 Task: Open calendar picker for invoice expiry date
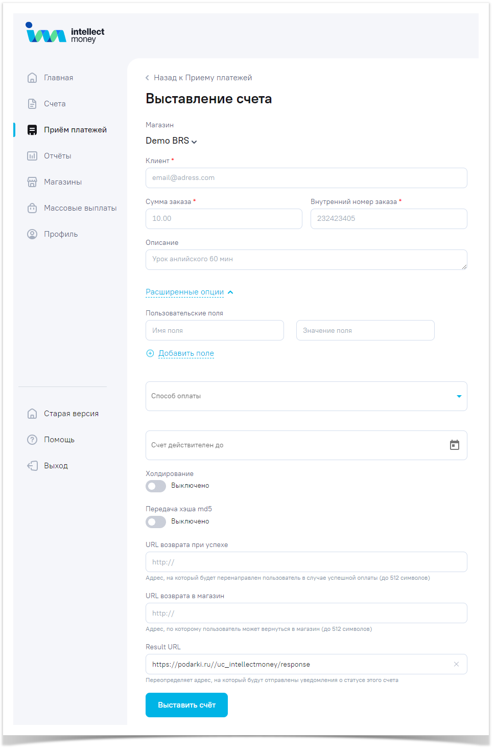coord(454,445)
